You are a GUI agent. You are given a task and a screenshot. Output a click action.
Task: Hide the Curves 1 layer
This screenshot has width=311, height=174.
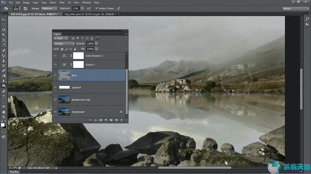(55, 64)
